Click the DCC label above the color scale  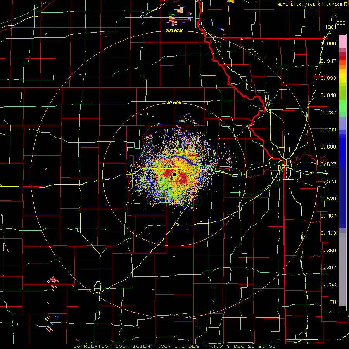point(341,23)
